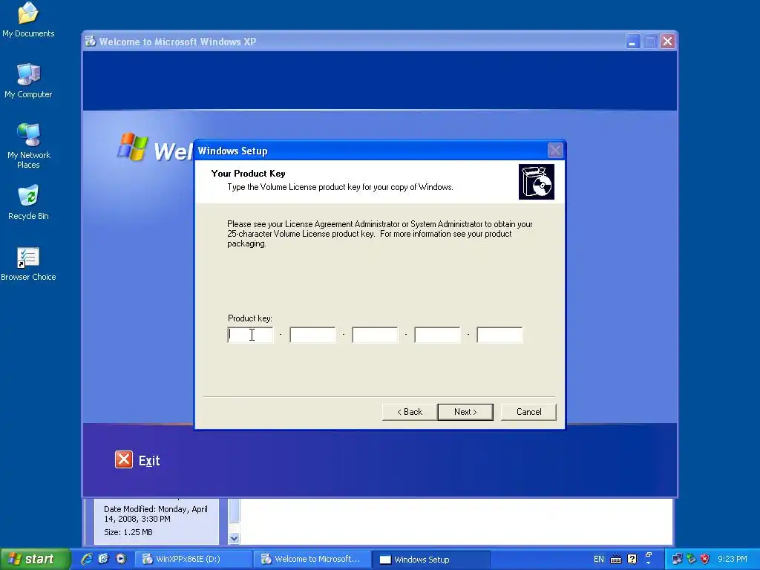Screen dimensions: 760x570
Task: Click the fifth product key field
Action: 499,335
